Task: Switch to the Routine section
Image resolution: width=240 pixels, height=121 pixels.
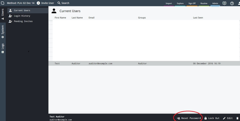Action: tap(204, 3)
